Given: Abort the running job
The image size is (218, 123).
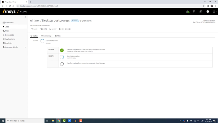Looking at the screenshot, I should click(x=53, y=29).
